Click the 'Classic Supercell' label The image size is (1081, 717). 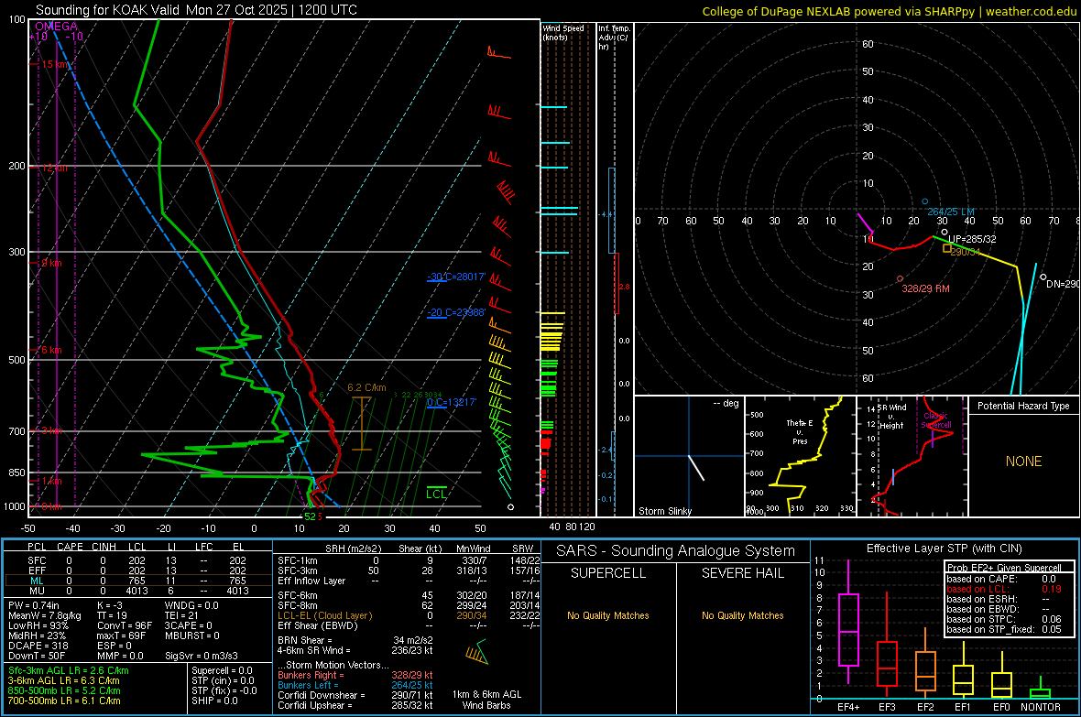click(x=936, y=420)
